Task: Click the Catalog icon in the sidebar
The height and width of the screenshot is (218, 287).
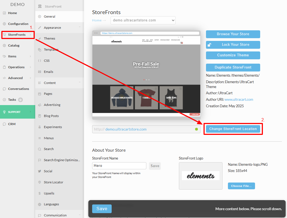Action: 4,45
